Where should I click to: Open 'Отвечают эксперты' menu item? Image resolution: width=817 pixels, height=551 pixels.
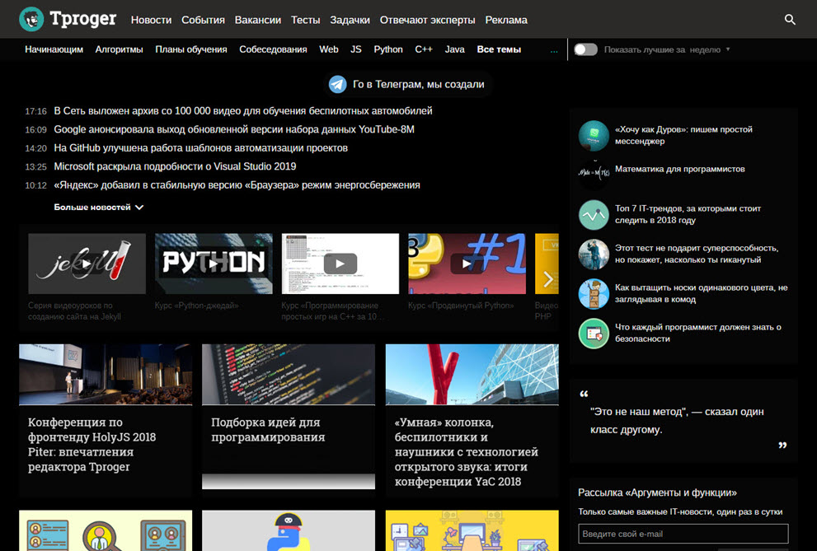pyautogui.click(x=427, y=20)
